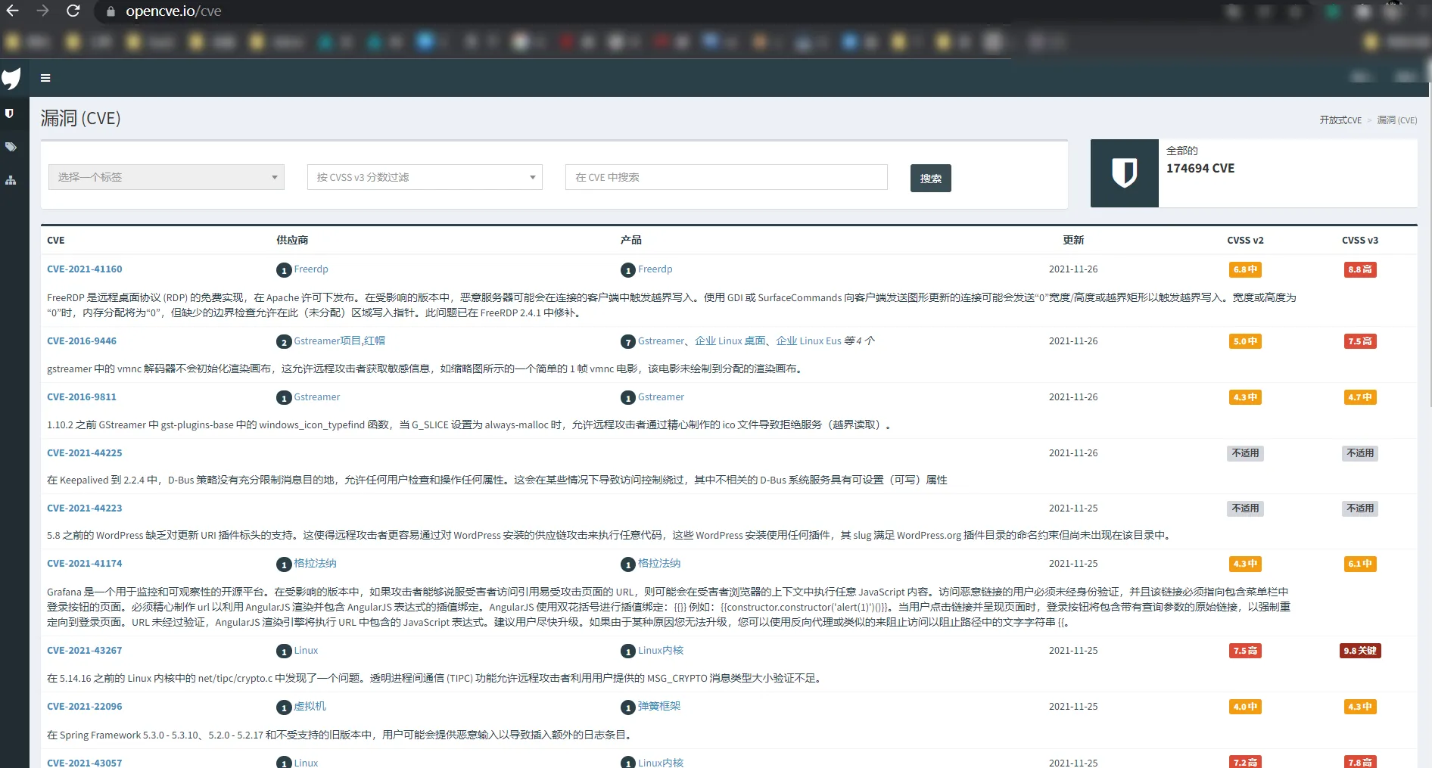
Task: Click 弹簧框架 product link
Action: 659,707
